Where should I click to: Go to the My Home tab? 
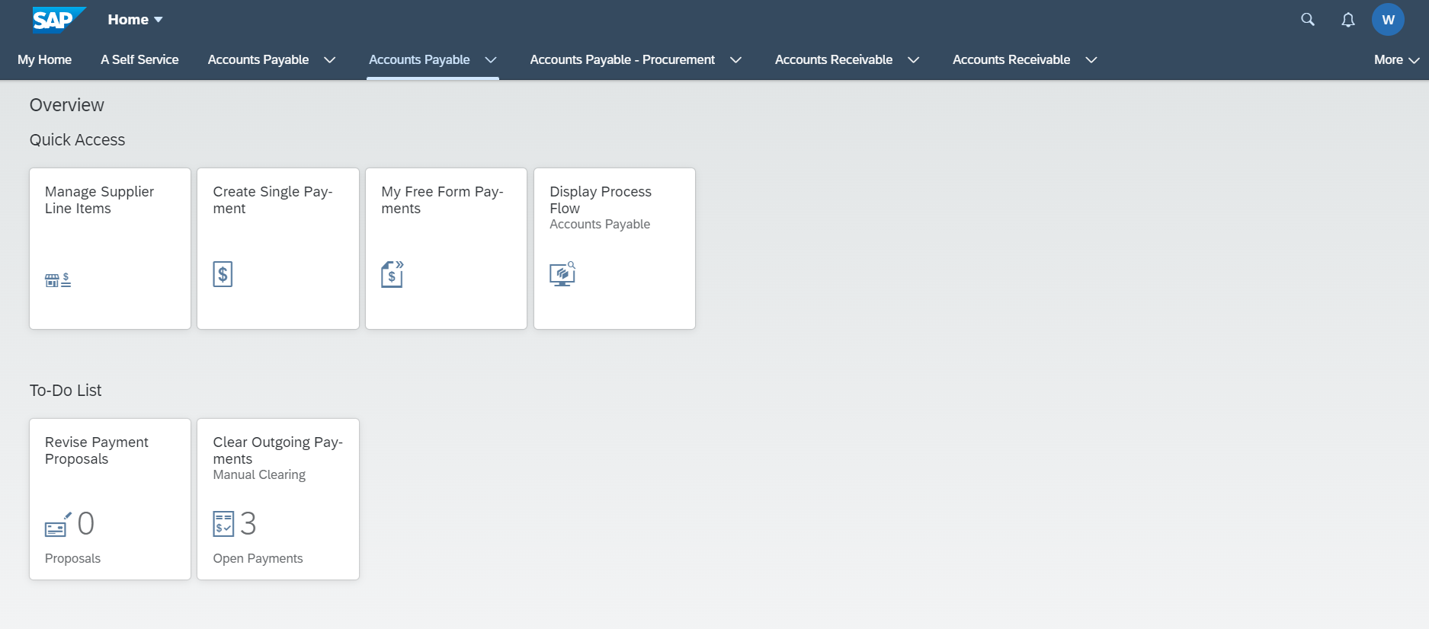point(45,59)
